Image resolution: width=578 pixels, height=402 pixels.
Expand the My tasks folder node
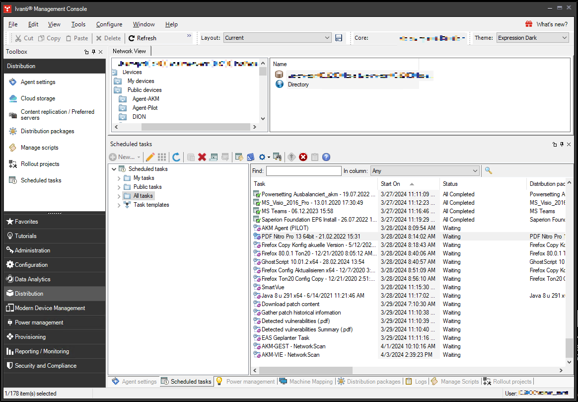click(119, 178)
